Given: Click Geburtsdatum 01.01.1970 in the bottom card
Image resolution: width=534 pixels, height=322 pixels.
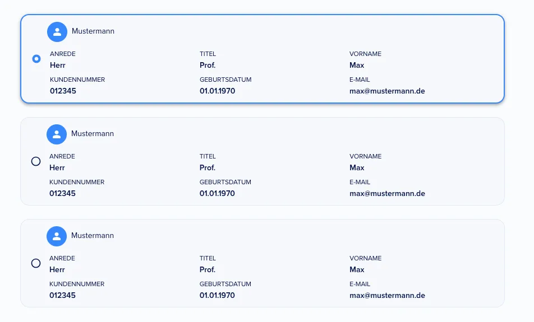Looking at the screenshot, I should point(217,295).
